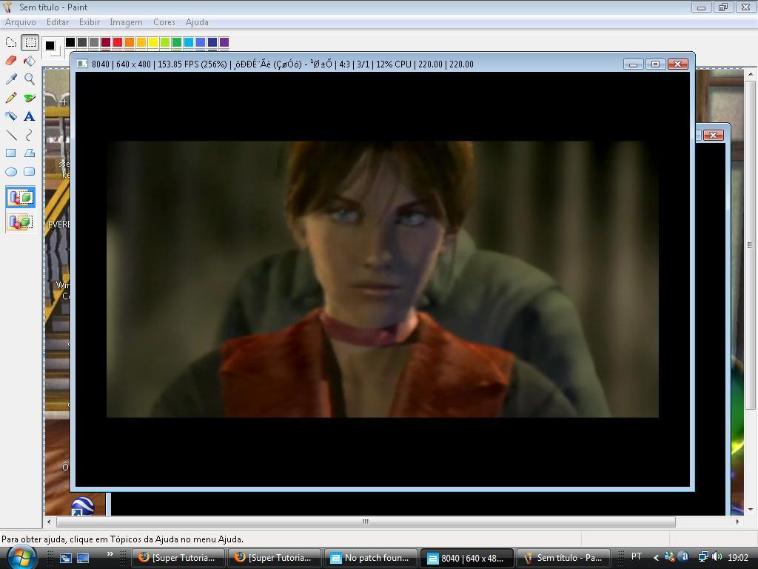
Task: Select the Brush tool
Action: click(x=30, y=98)
